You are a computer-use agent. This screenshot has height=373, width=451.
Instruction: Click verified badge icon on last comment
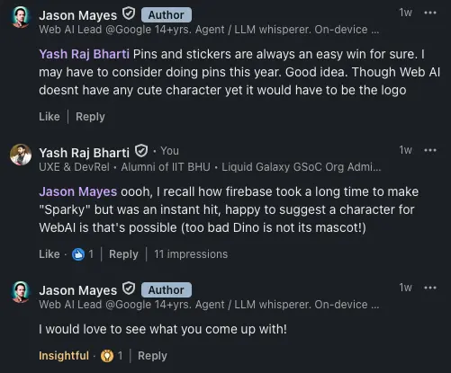coord(129,289)
